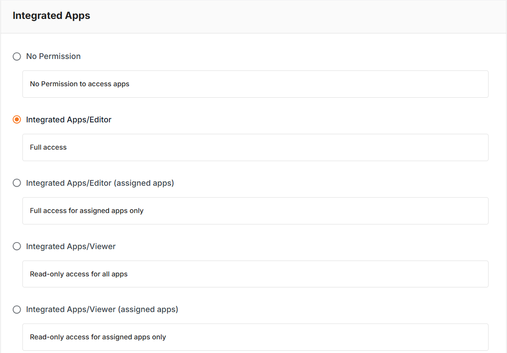The height and width of the screenshot is (353, 507).
Task: Click the 'Integrated Apps/Viewer (assigned apps)' label text
Action: pos(102,309)
